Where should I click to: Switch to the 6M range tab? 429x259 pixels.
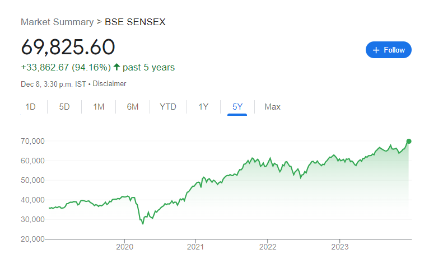[x=132, y=106]
